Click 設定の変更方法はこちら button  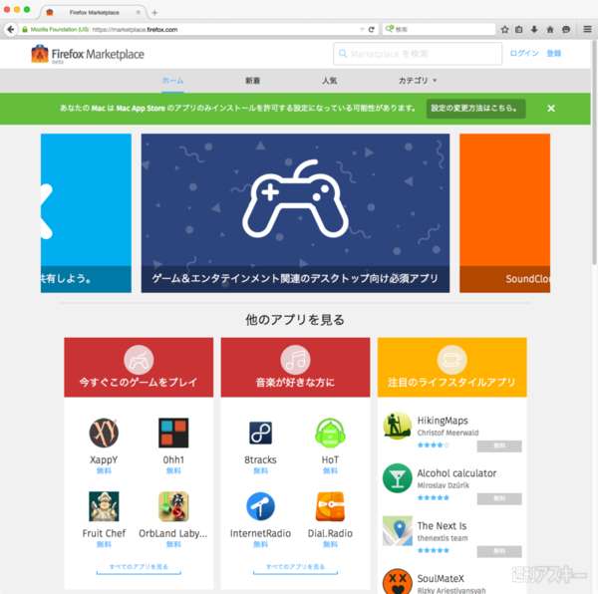click(x=475, y=109)
